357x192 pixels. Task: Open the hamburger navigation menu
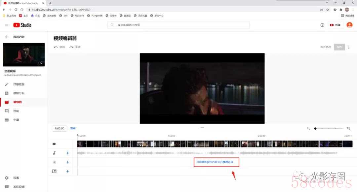7,25
